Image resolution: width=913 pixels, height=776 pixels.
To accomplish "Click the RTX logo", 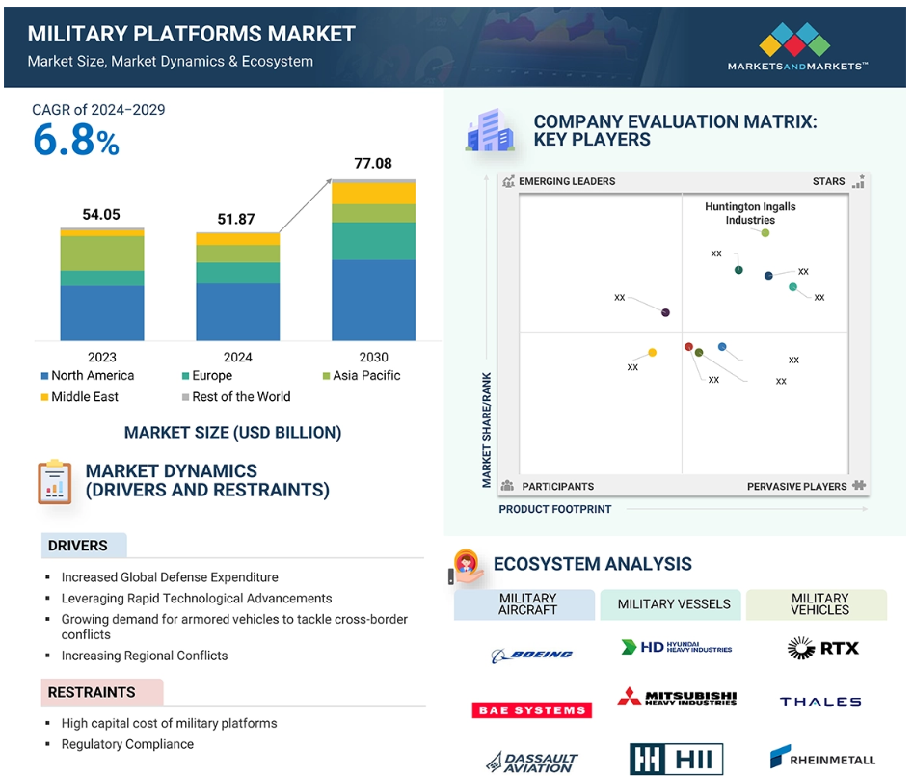I will (822, 648).
